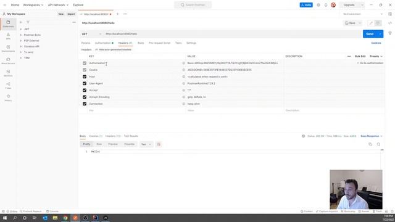Open the Monitors sidebar panel
This screenshot has width=395, height=222.
[x=8, y=73]
